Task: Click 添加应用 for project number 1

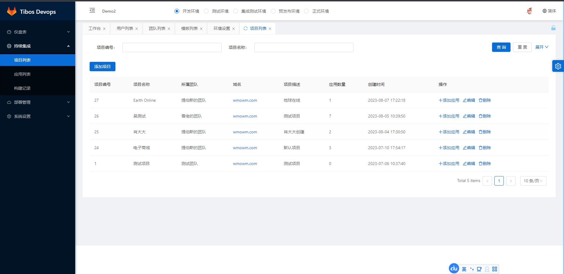Action: 449,164
